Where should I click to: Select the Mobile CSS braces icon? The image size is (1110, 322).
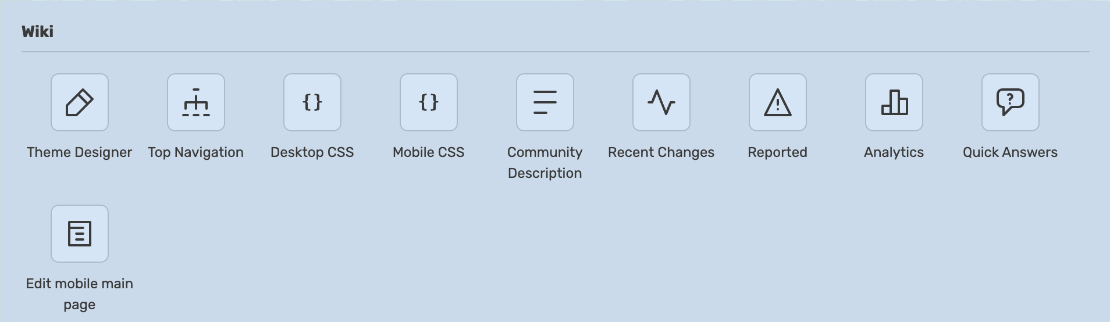[x=429, y=102]
